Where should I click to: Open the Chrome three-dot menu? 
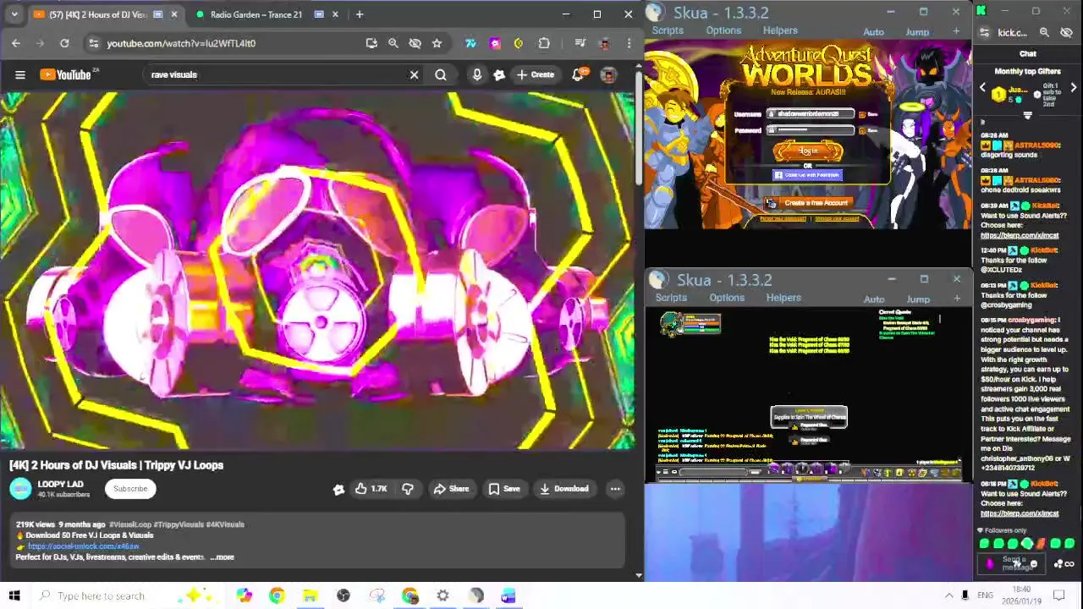coord(629,43)
